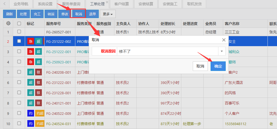Screen dimensions: 277x129
Task: Click customer name 广东大酒店
Action: 234,83
